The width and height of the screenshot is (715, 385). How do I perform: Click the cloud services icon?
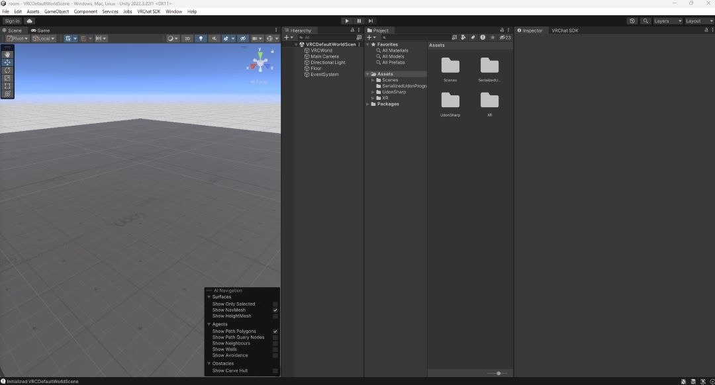pos(30,21)
